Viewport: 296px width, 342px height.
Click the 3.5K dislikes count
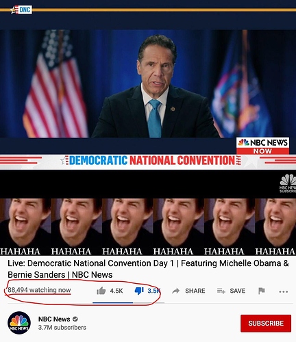point(154,291)
